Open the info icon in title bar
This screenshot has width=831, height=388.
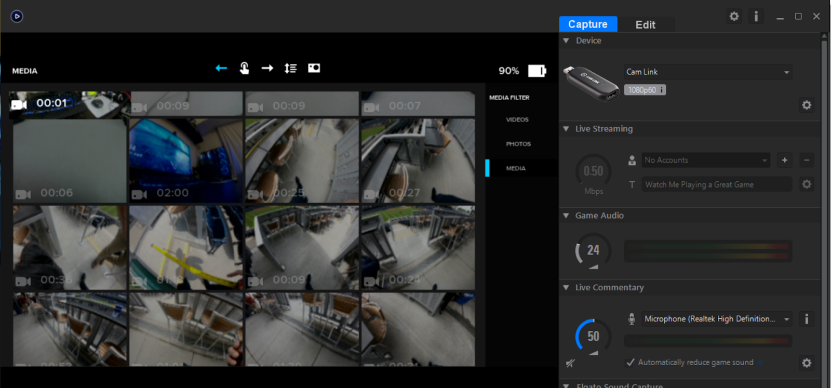pyautogui.click(x=756, y=16)
